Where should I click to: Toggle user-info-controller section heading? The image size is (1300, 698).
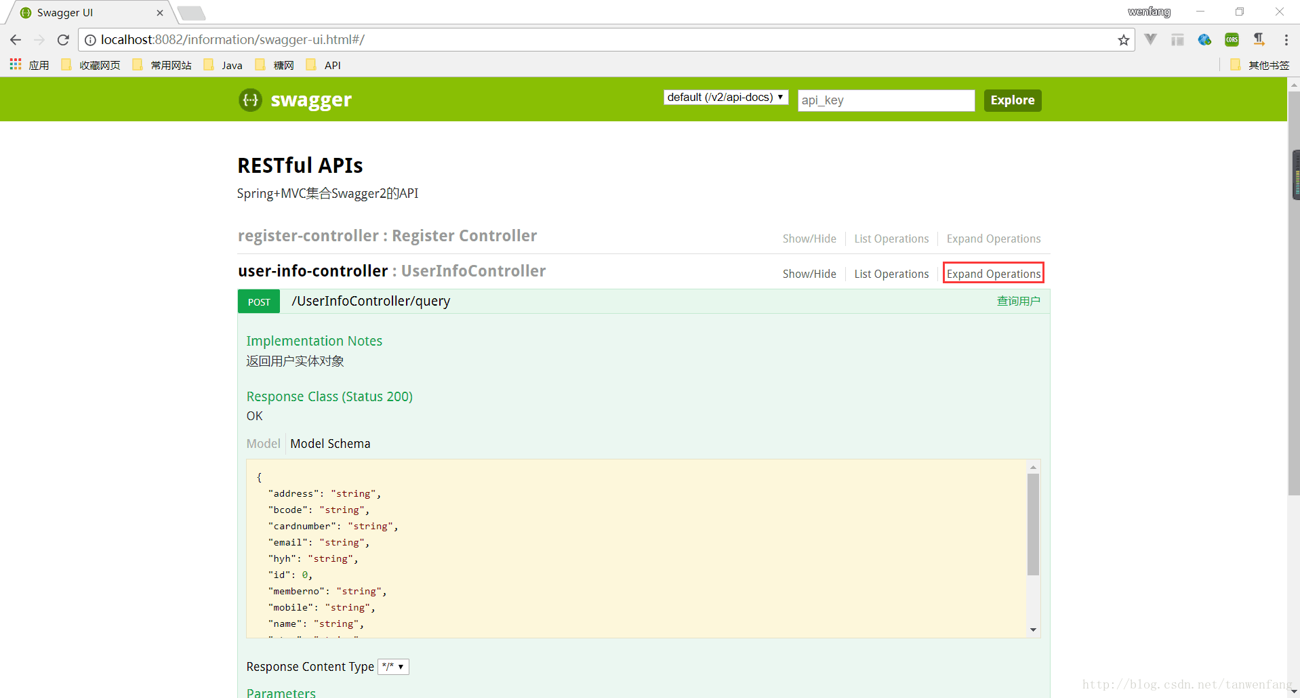[x=392, y=271]
